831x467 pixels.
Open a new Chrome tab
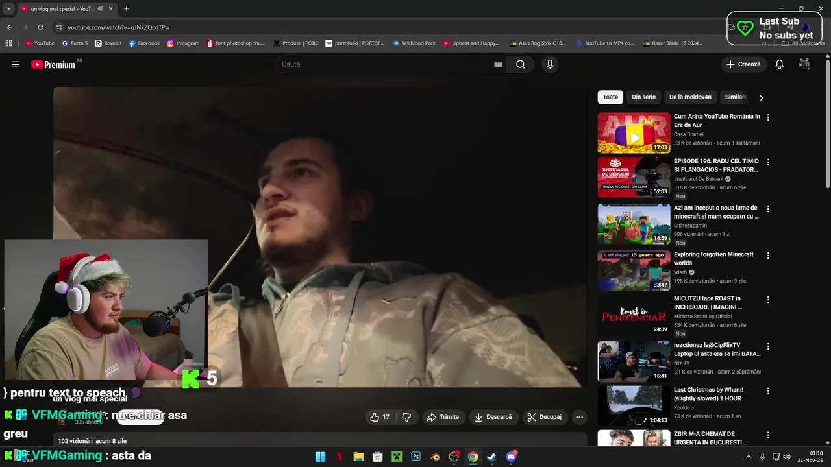tap(126, 8)
